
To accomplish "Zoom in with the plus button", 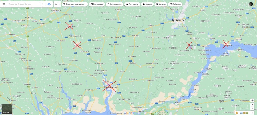I will click(252, 105).
